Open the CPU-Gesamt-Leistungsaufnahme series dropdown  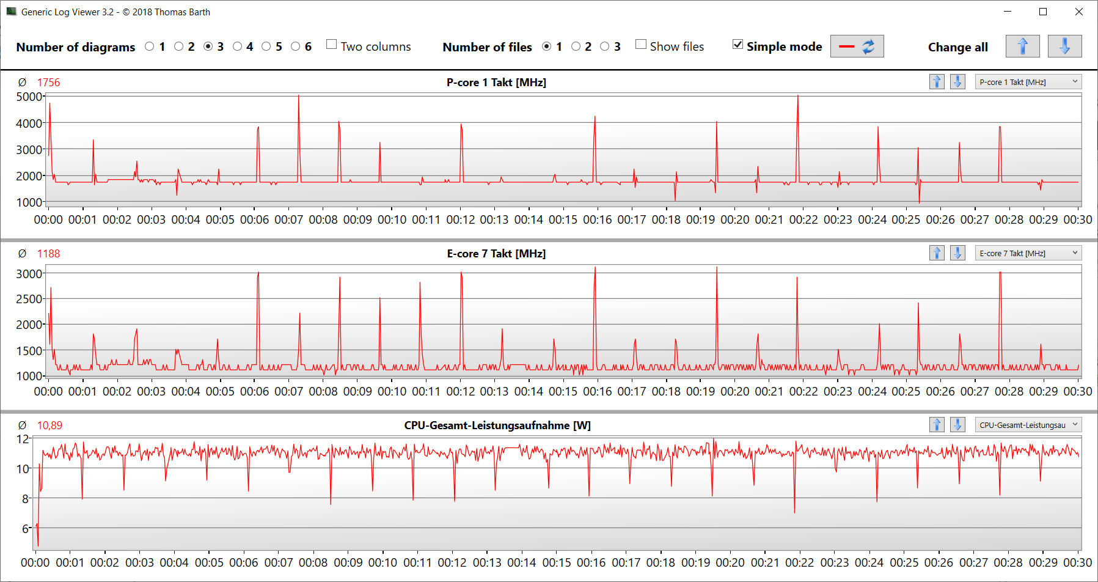[x=1028, y=425]
